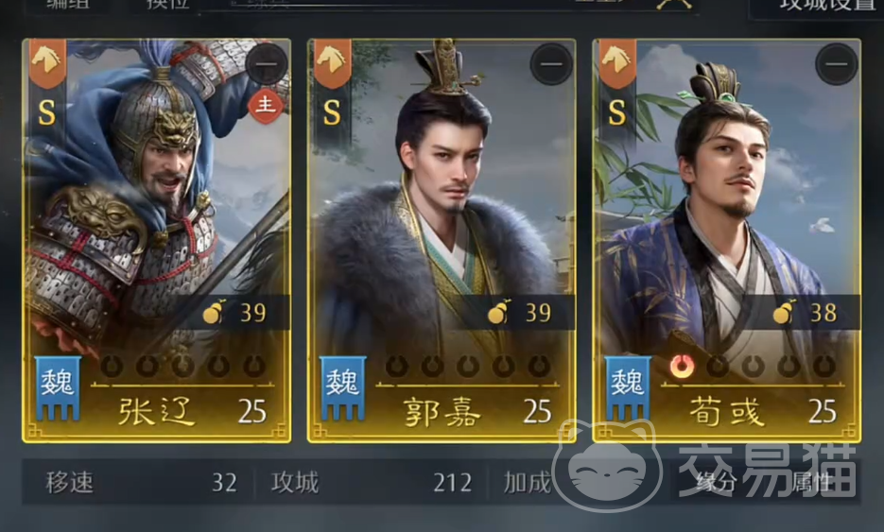
Task: Select the 魏 faction banner on 荀彧's card
Action: click(x=628, y=387)
